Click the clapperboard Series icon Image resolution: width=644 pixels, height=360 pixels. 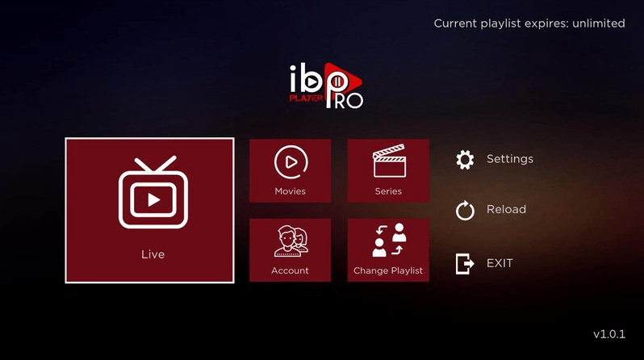[388, 162]
